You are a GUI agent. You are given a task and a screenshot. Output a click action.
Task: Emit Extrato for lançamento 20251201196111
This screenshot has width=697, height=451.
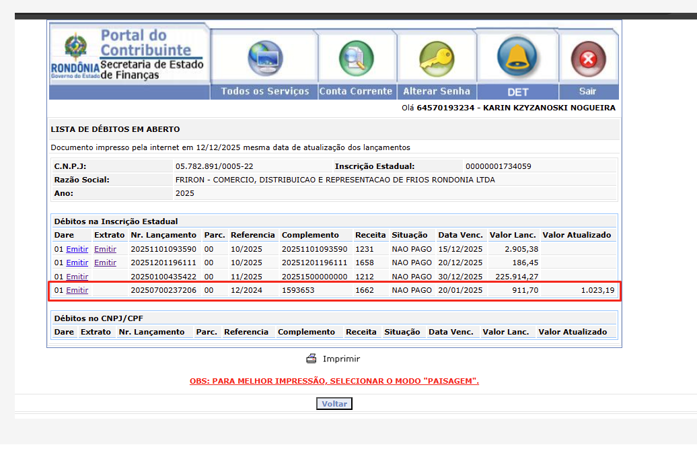click(105, 263)
